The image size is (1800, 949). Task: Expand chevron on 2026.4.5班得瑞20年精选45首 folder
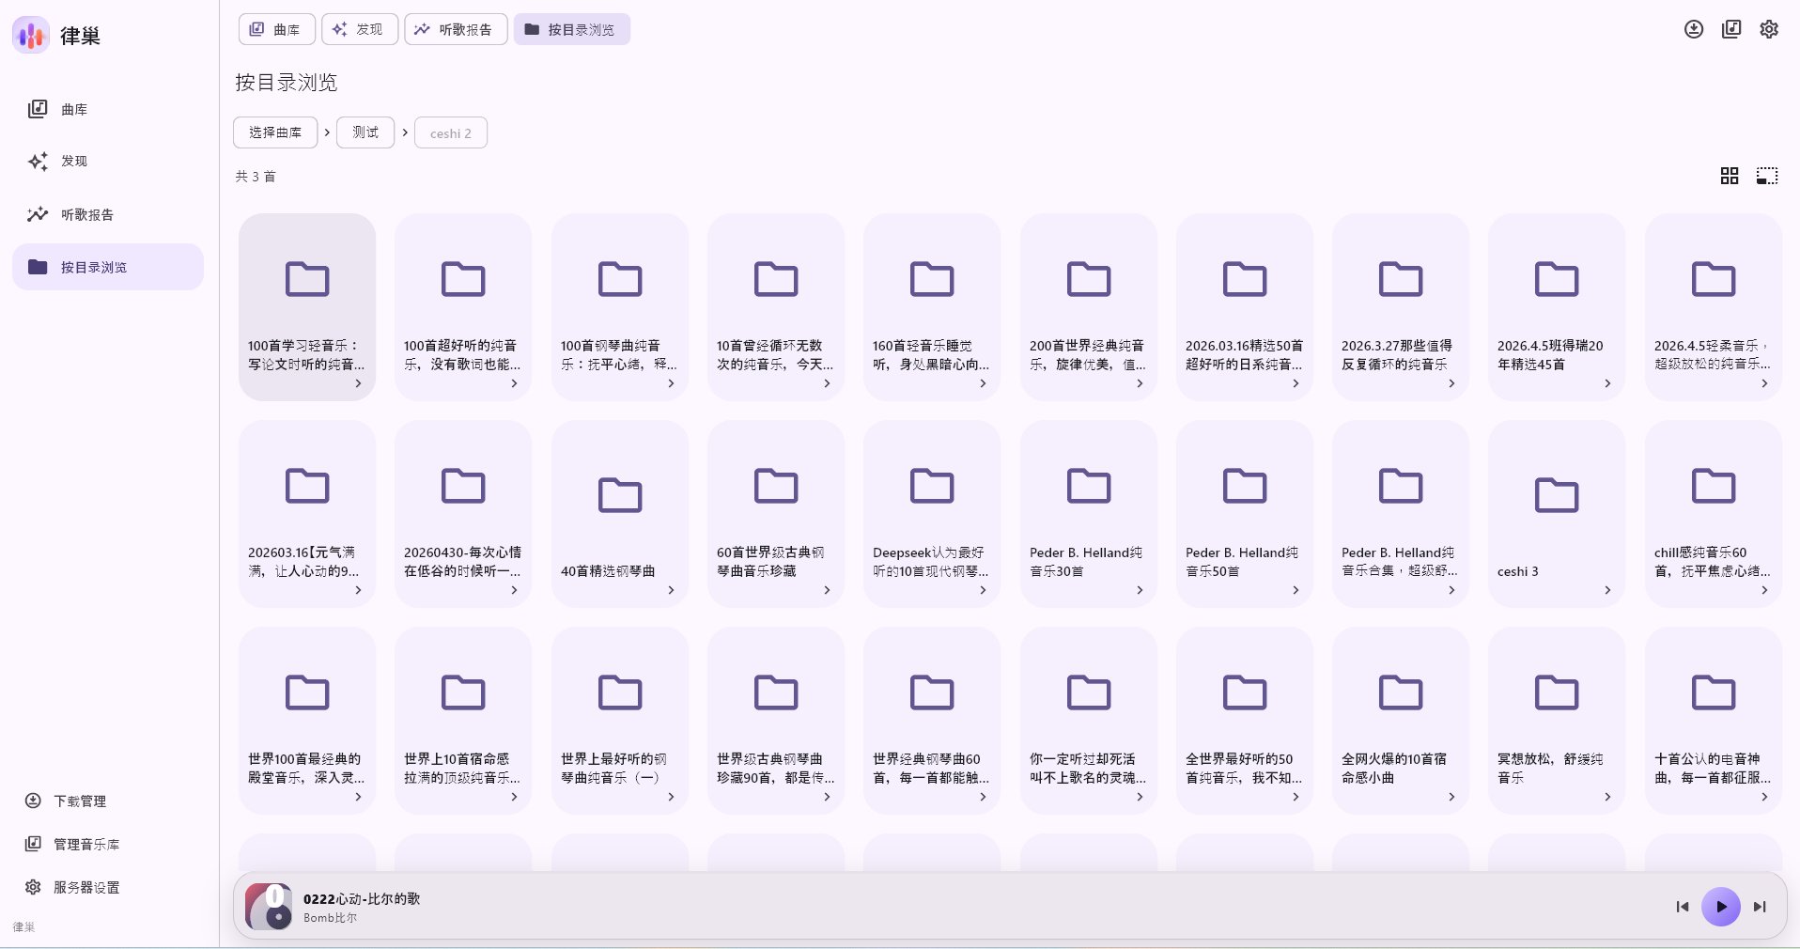point(1607,383)
